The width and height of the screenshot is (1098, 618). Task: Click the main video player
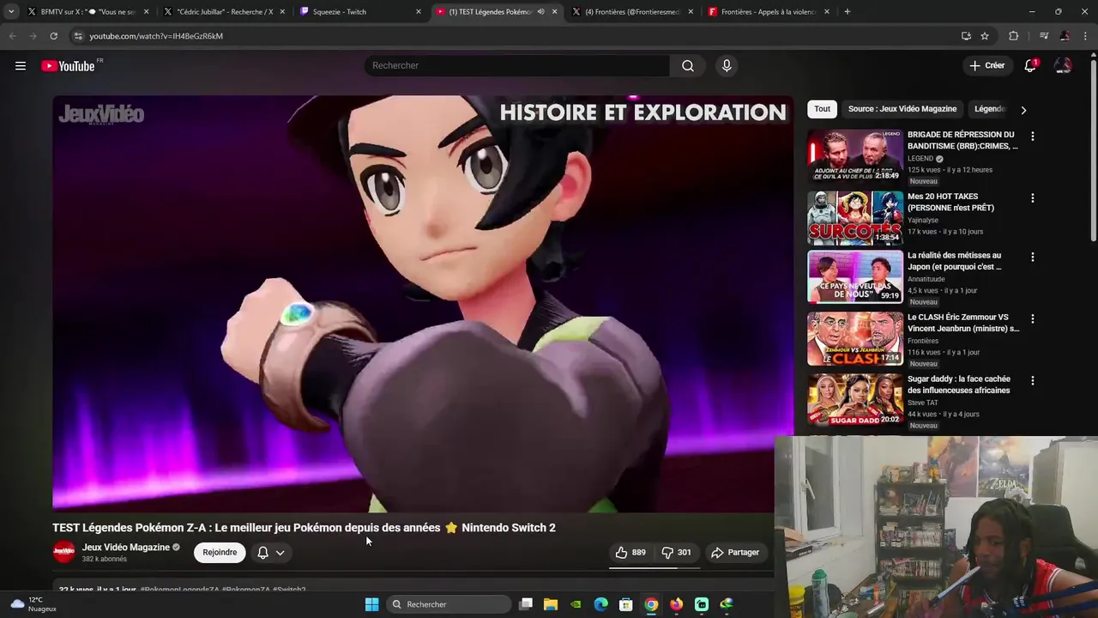point(423,303)
